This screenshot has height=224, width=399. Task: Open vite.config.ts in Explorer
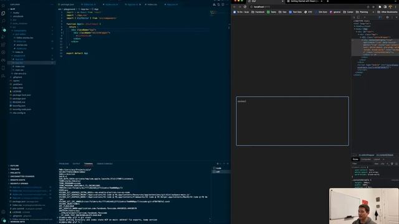(x=19, y=113)
